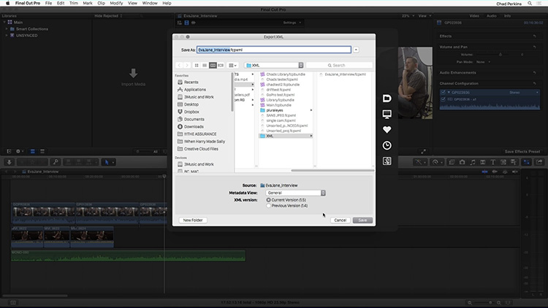Open the Metadata View General dropdown
Viewport: 548px width, 308px height.
[295, 193]
